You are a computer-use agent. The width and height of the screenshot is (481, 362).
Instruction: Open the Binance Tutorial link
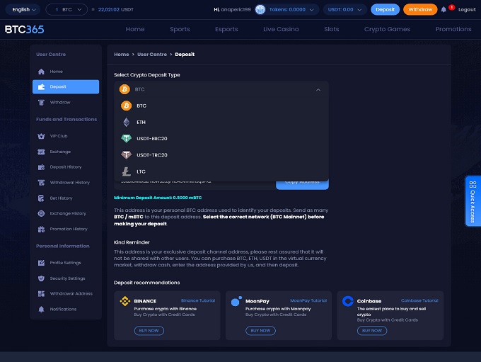[x=198, y=300]
